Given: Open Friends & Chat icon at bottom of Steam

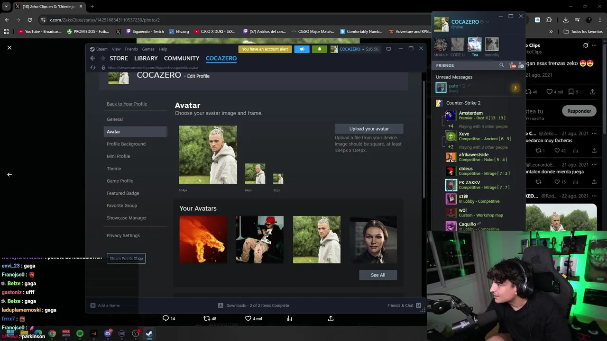Looking at the screenshot, I should (418, 305).
